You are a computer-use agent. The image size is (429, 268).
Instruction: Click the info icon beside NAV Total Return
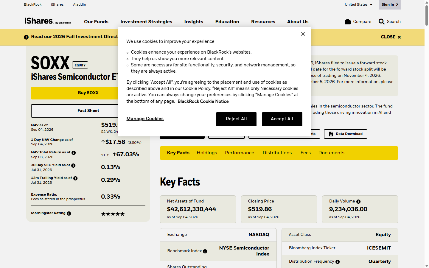[x=74, y=153]
